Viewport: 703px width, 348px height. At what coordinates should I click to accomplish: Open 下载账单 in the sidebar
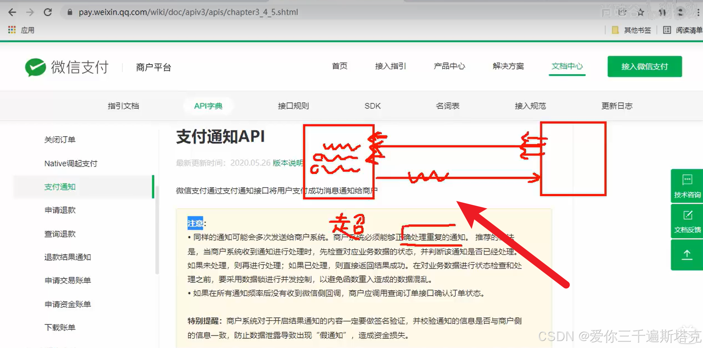click(60, 327)
